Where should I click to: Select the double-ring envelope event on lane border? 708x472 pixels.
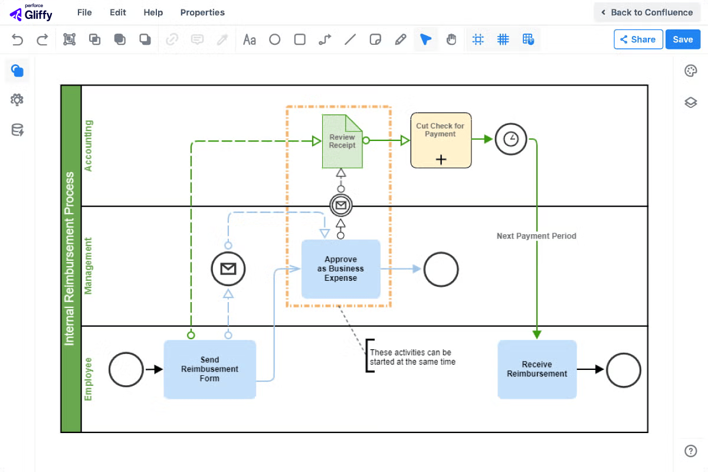tap(340, 205)
